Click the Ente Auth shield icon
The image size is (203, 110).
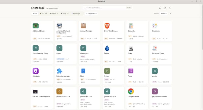36,71
